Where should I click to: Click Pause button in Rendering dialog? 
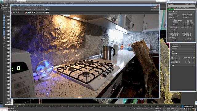point(187,4)
